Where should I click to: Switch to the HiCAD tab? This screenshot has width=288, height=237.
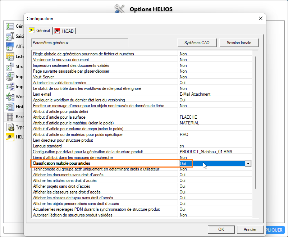click(x=64, y=31)
